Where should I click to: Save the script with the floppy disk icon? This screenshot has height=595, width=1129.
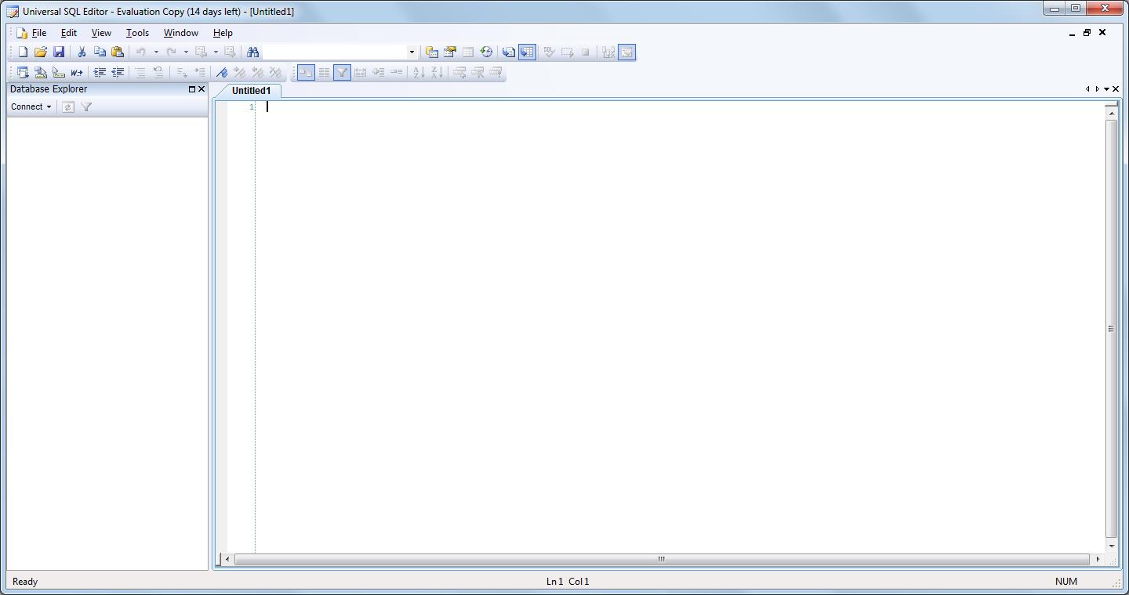pyautogui.click(x=59, y=52)
